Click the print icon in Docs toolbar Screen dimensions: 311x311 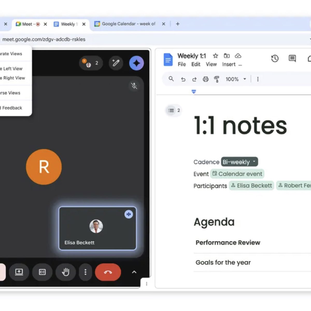click(206, 79)
